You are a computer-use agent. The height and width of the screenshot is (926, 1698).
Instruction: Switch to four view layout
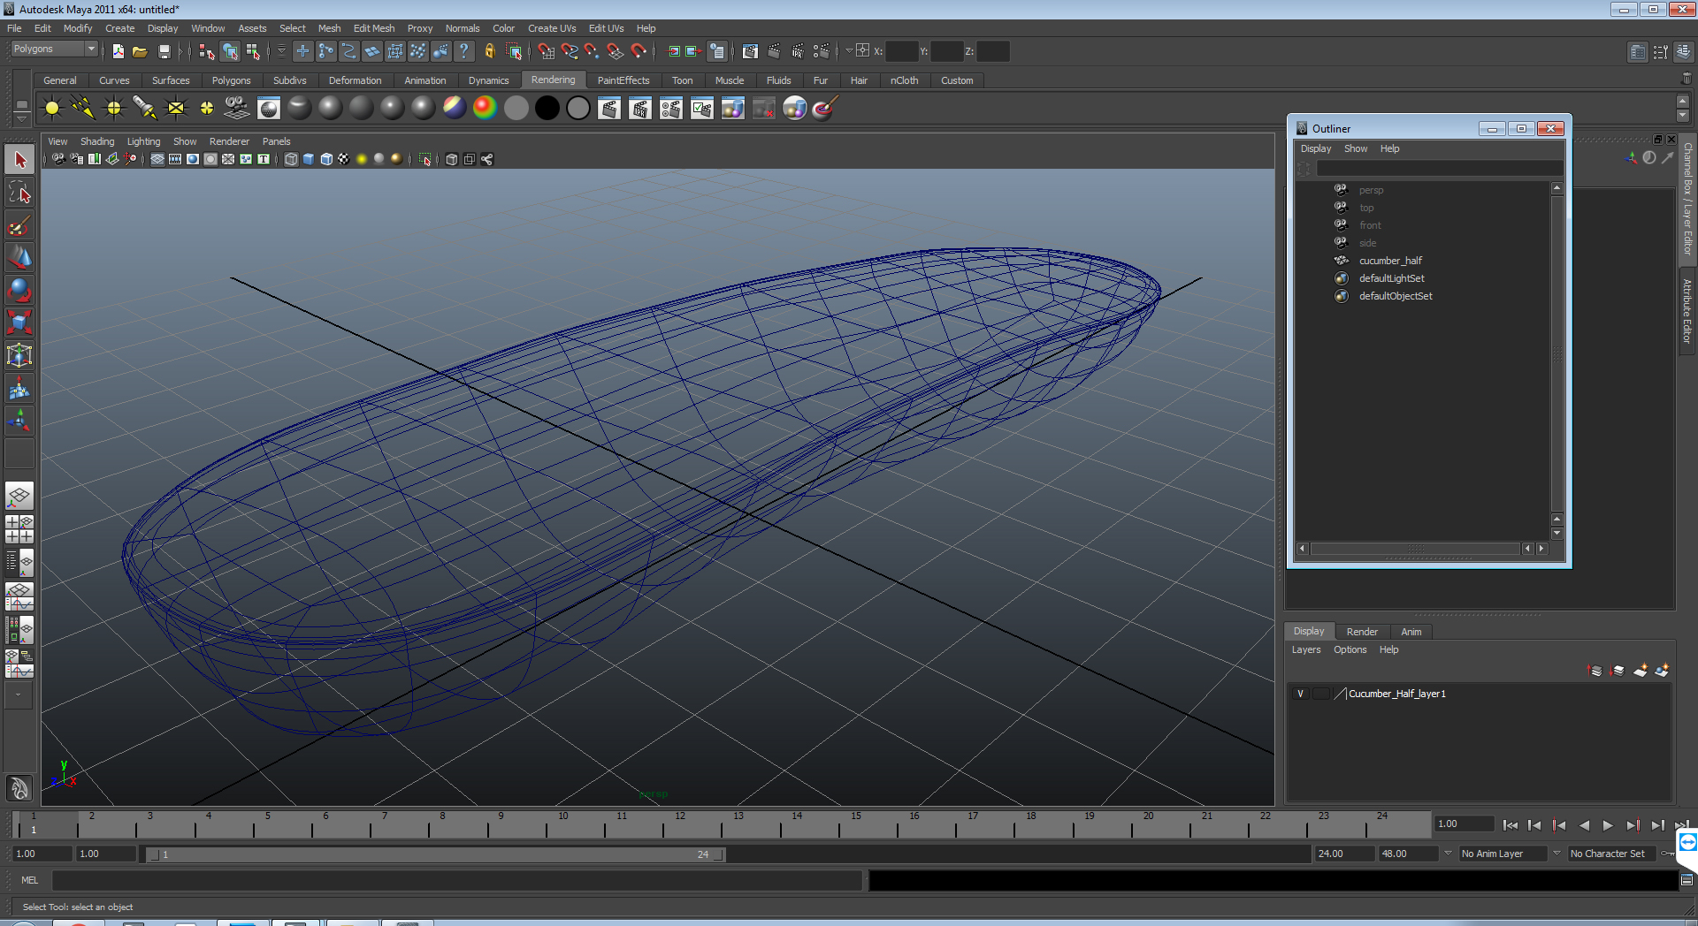[x=19, y=529]
